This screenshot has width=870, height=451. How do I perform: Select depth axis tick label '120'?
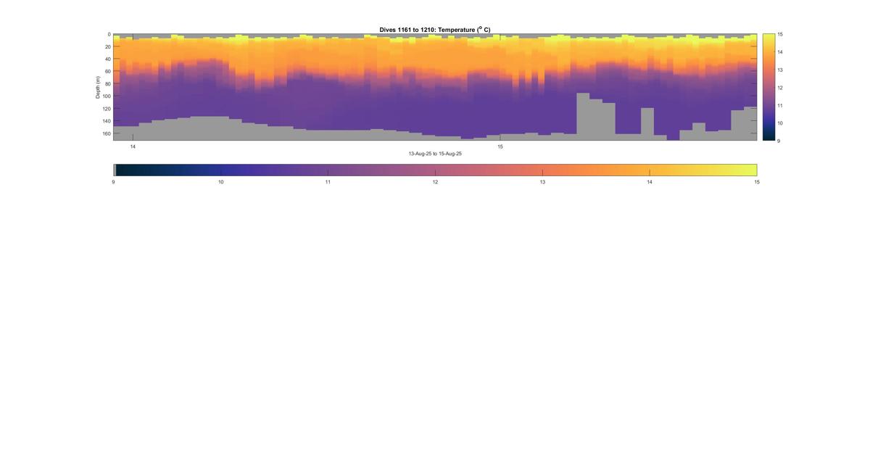tap(107, 108)
